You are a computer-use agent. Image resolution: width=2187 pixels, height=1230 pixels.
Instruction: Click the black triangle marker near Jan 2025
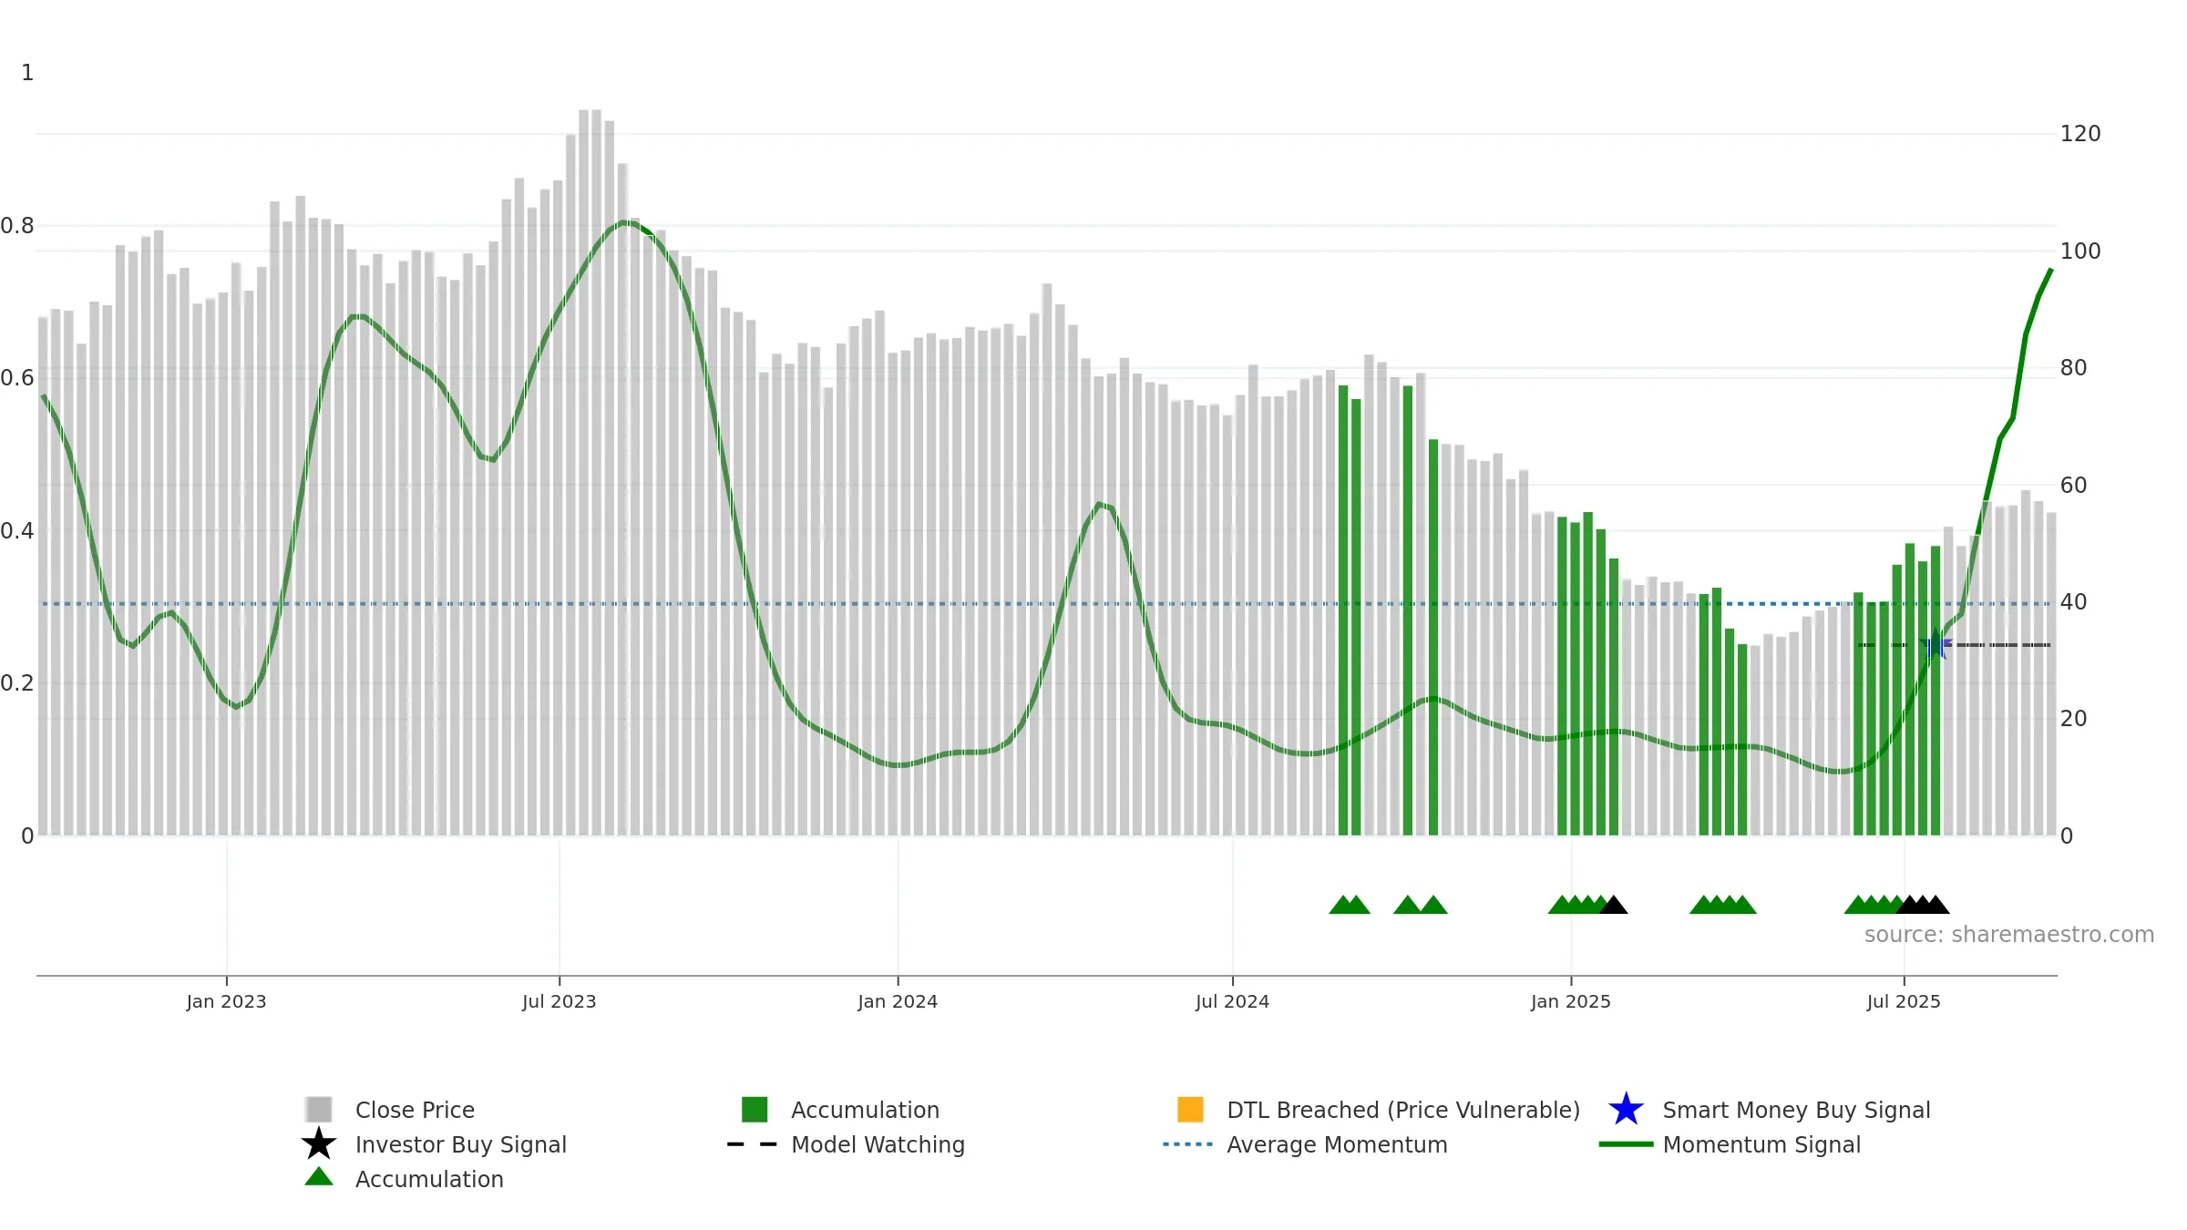click(x=1614, y=905)
